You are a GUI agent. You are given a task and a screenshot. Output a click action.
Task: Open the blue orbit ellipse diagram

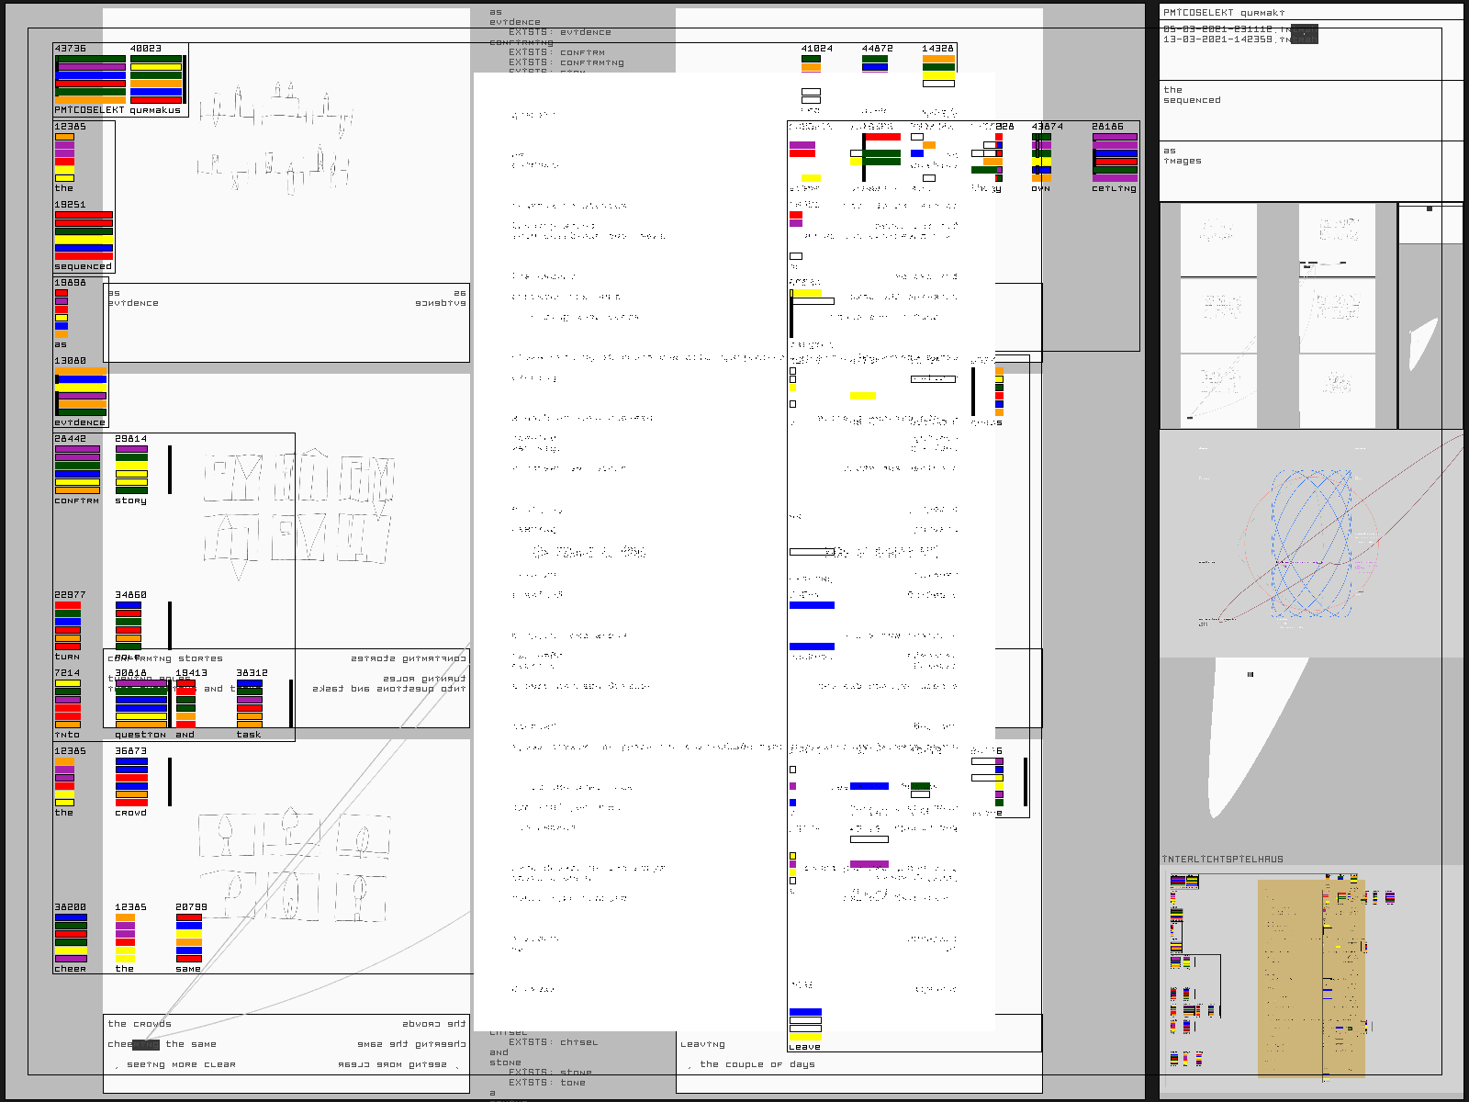coord(1311,544)
